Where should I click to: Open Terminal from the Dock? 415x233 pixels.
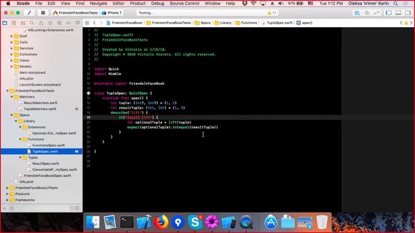pos(127,222)
